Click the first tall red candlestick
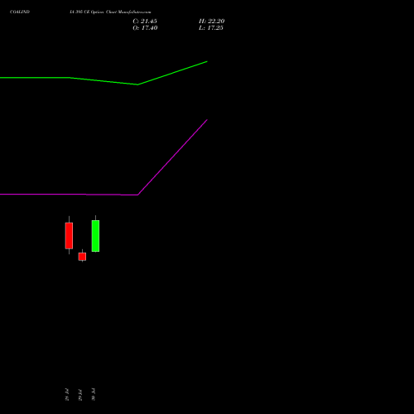The width and height of the screenshot is (414, 414). (x=69, y=235)
